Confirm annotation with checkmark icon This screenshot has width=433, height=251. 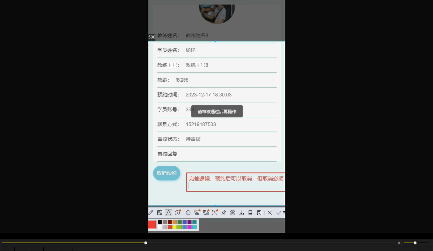tap(279, 212)
